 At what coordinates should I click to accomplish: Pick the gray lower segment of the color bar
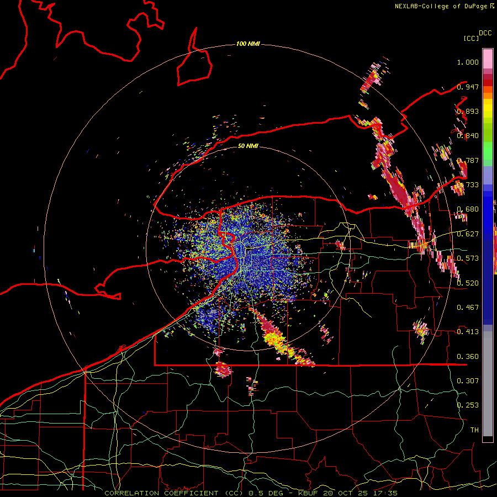488,384
